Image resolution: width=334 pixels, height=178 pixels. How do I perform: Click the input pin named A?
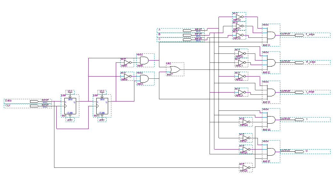coord(187,30)
